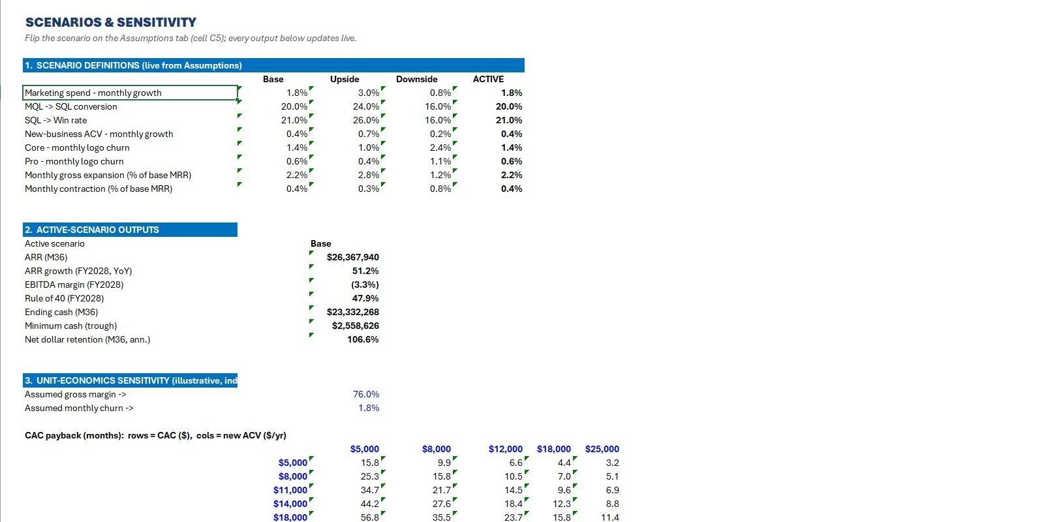Select EBITDA margin value (3.3%)
The image size is (1044, 522).
[365, 284]
